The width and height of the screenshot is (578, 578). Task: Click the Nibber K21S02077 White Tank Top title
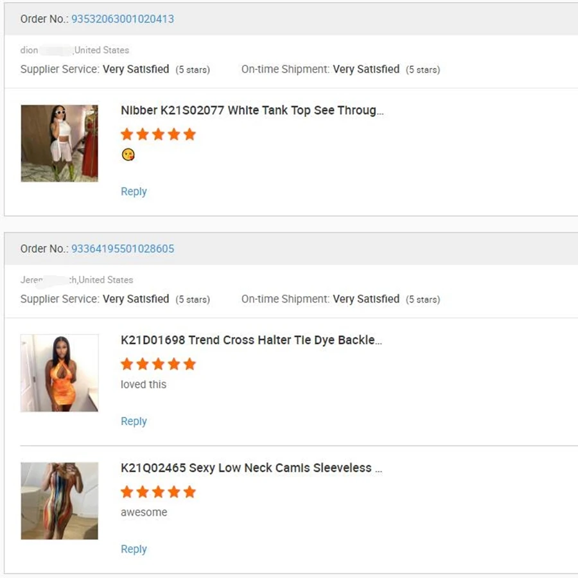click(252, 110)
